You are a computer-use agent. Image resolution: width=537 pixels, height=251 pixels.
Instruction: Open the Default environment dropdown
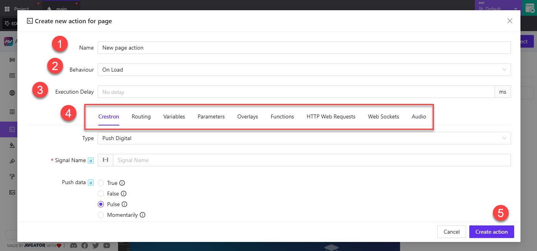point(497,8)
